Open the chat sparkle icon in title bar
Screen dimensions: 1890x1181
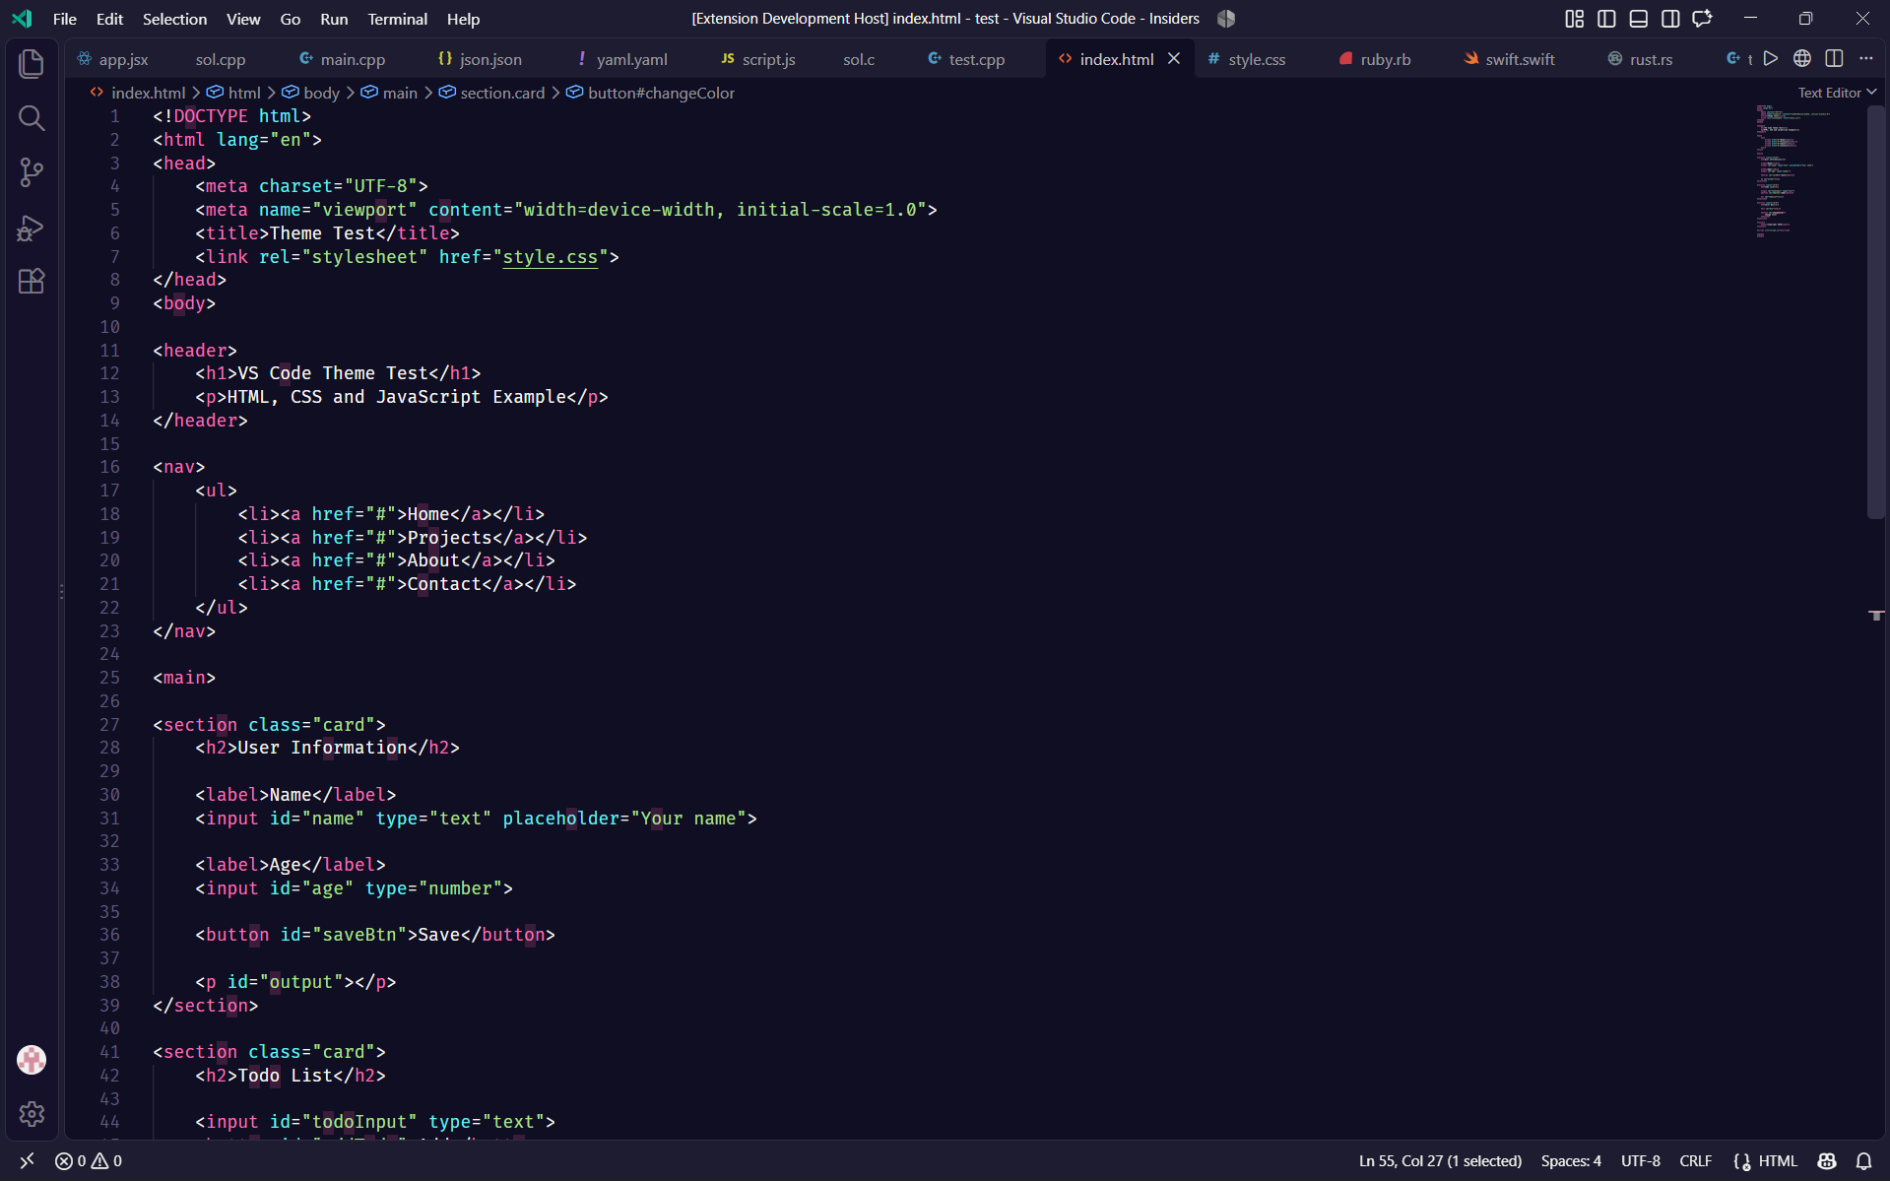pyautogui.click(x=1702, y=19)
